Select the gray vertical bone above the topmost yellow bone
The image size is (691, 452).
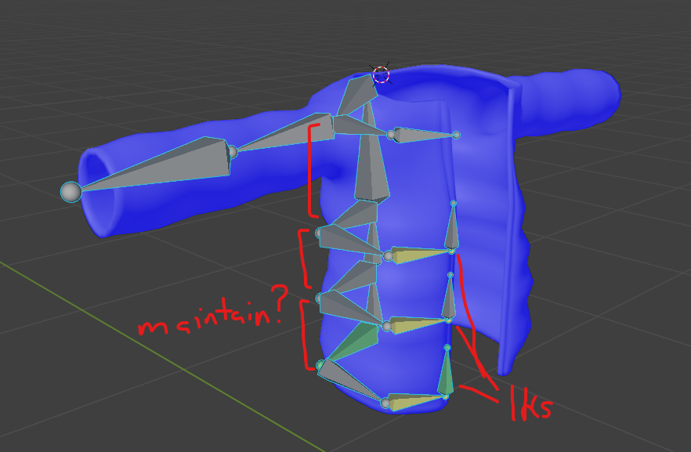tap(452, 227)
